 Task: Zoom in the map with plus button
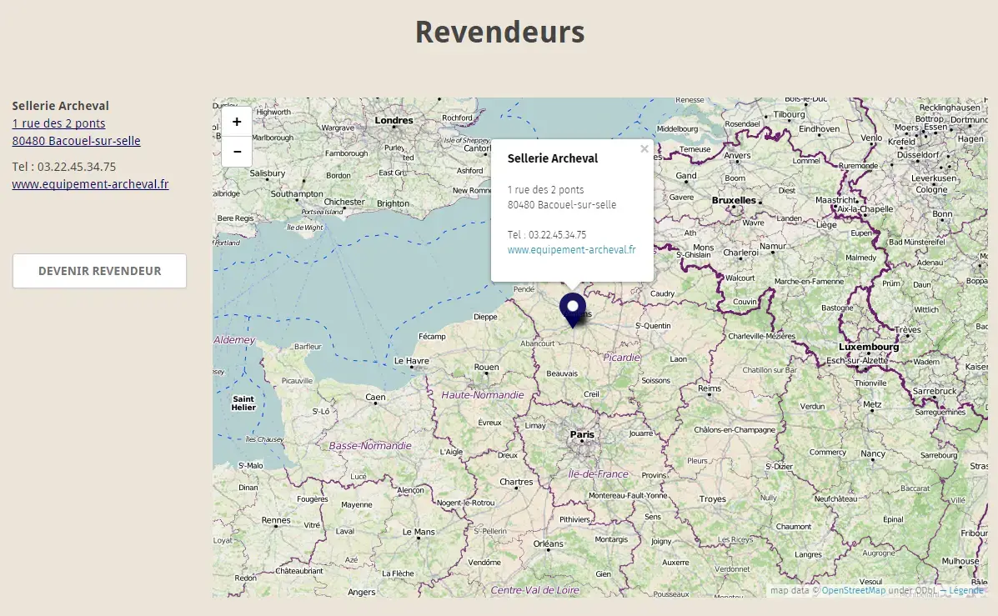coord(237,122)
